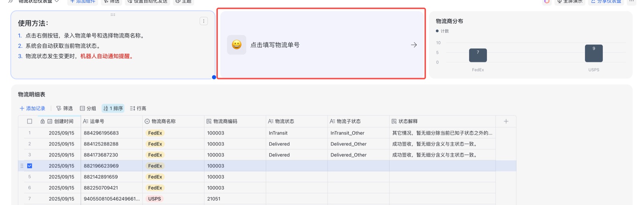The height and width of the screenshot is (205, 642).
Task: Click the 物流商分布 chart title
Action: [x=449, y=21]
